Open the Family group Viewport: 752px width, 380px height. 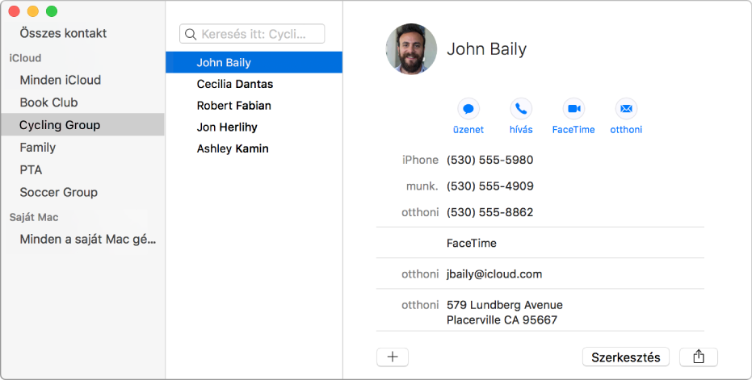(x=37, y=147)
